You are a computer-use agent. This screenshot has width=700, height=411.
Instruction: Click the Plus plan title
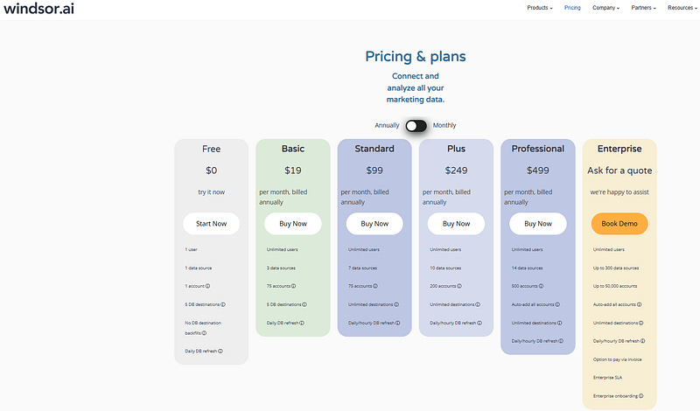click(456, 149)
